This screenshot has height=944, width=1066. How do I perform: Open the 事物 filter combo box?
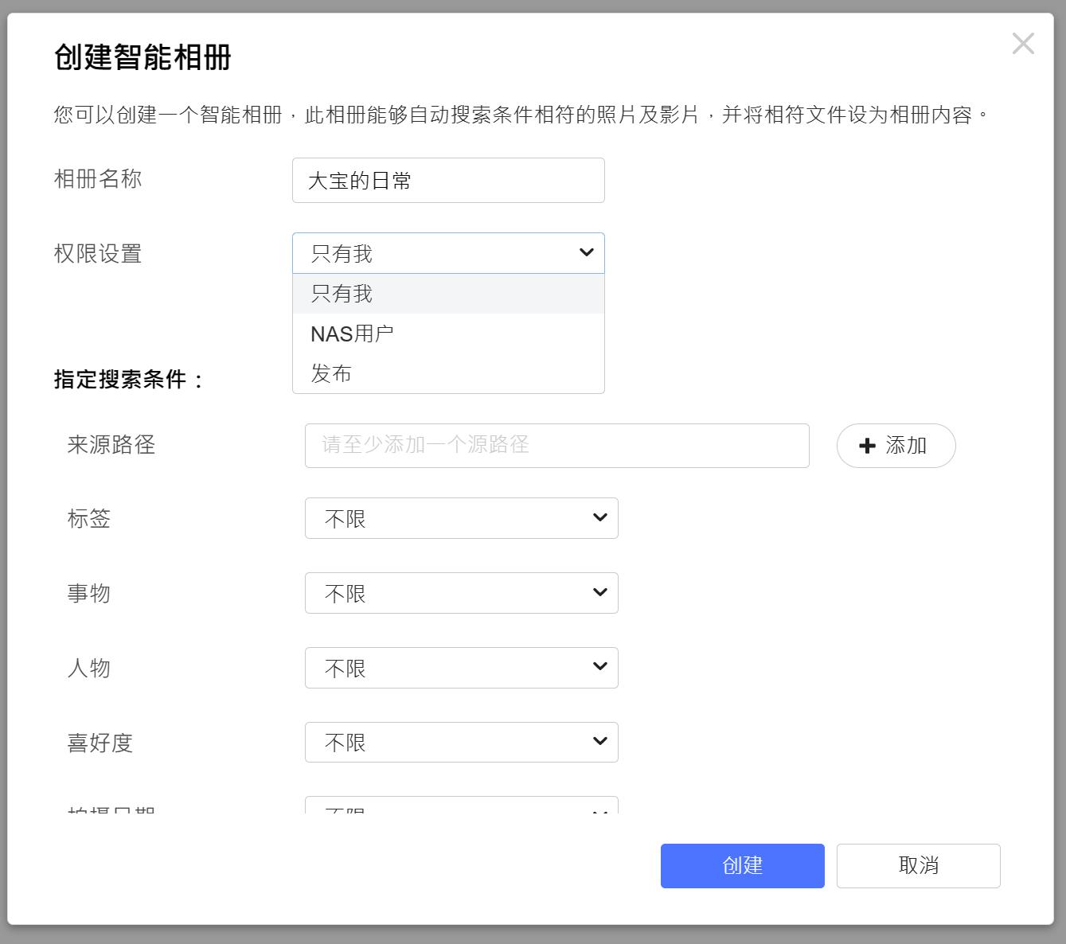462,592
